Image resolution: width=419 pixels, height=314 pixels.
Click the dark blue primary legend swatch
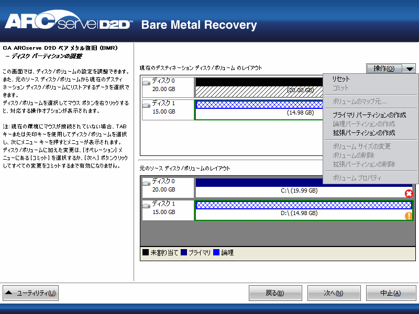tap(184, 252)
